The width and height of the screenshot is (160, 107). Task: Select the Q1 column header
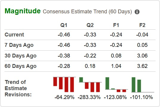64,25
